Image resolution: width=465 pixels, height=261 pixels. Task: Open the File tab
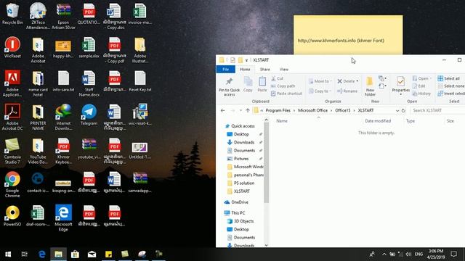point(226,70)
